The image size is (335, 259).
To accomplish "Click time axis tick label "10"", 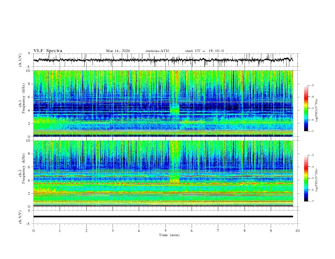I will 297,231.
